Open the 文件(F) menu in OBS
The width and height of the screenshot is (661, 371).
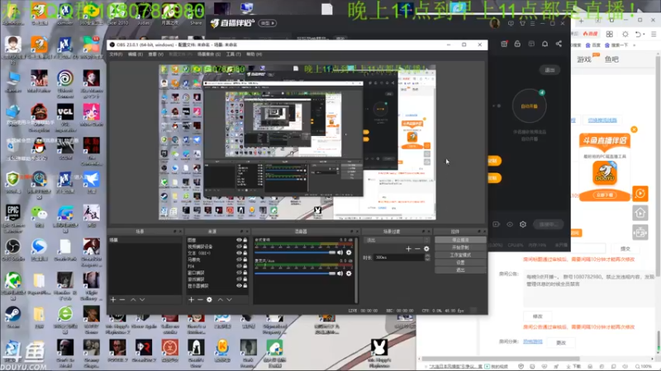[116, 54]
